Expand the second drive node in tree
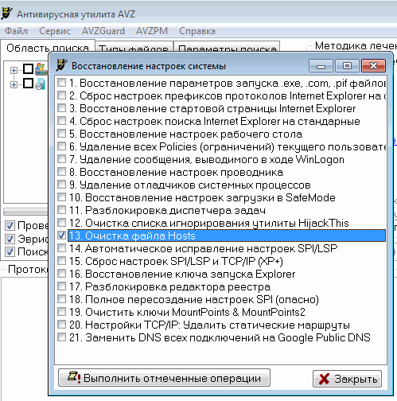This screenshot has height=401, width=397. tap(14, 84)
